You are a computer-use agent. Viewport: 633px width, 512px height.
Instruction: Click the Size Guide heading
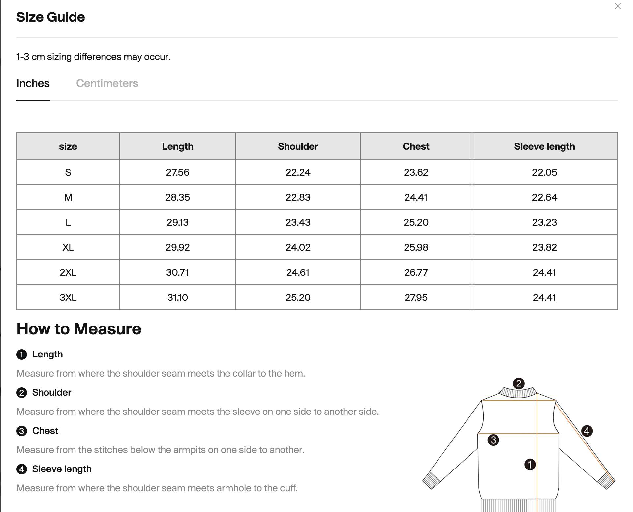[51, 17]
